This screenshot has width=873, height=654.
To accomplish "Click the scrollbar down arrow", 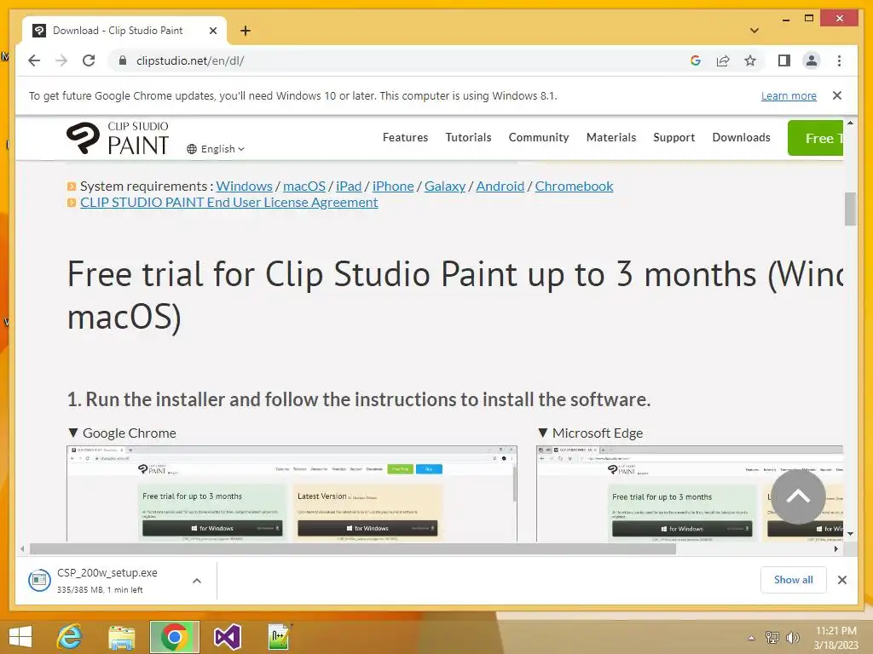I will (850, 534).
